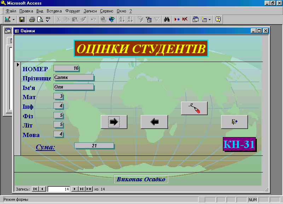Go to next record navigation button
Image resolution: width=283 pixels, height=204 pixels.
[x=74, y=189]
